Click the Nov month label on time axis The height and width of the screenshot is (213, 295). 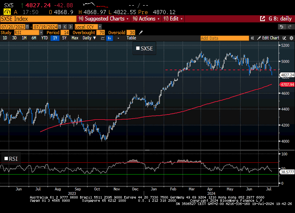[117, 189]
